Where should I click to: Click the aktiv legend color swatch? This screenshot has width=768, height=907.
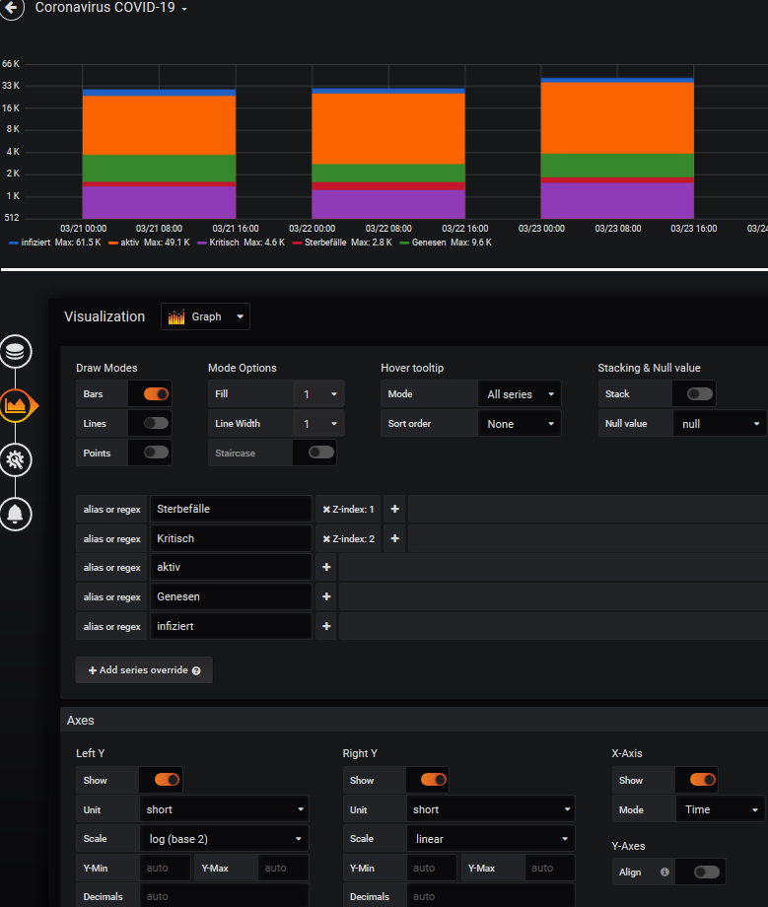113,243
